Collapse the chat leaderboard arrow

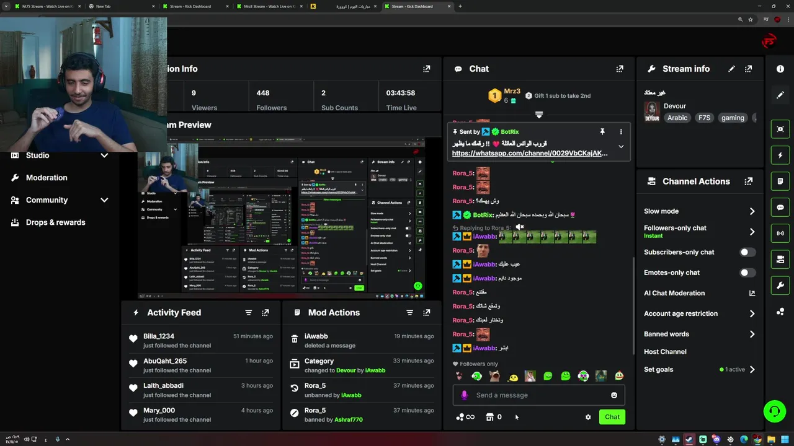pyautogui.click(x=539, y=115)
